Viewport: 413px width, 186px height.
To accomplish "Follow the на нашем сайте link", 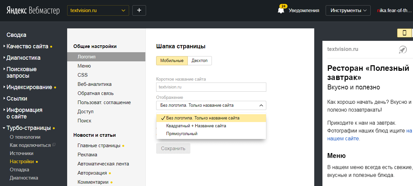I will (x=343, y=138).
